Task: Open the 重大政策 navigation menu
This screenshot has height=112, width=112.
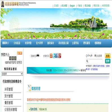Action: click(39, 43)
